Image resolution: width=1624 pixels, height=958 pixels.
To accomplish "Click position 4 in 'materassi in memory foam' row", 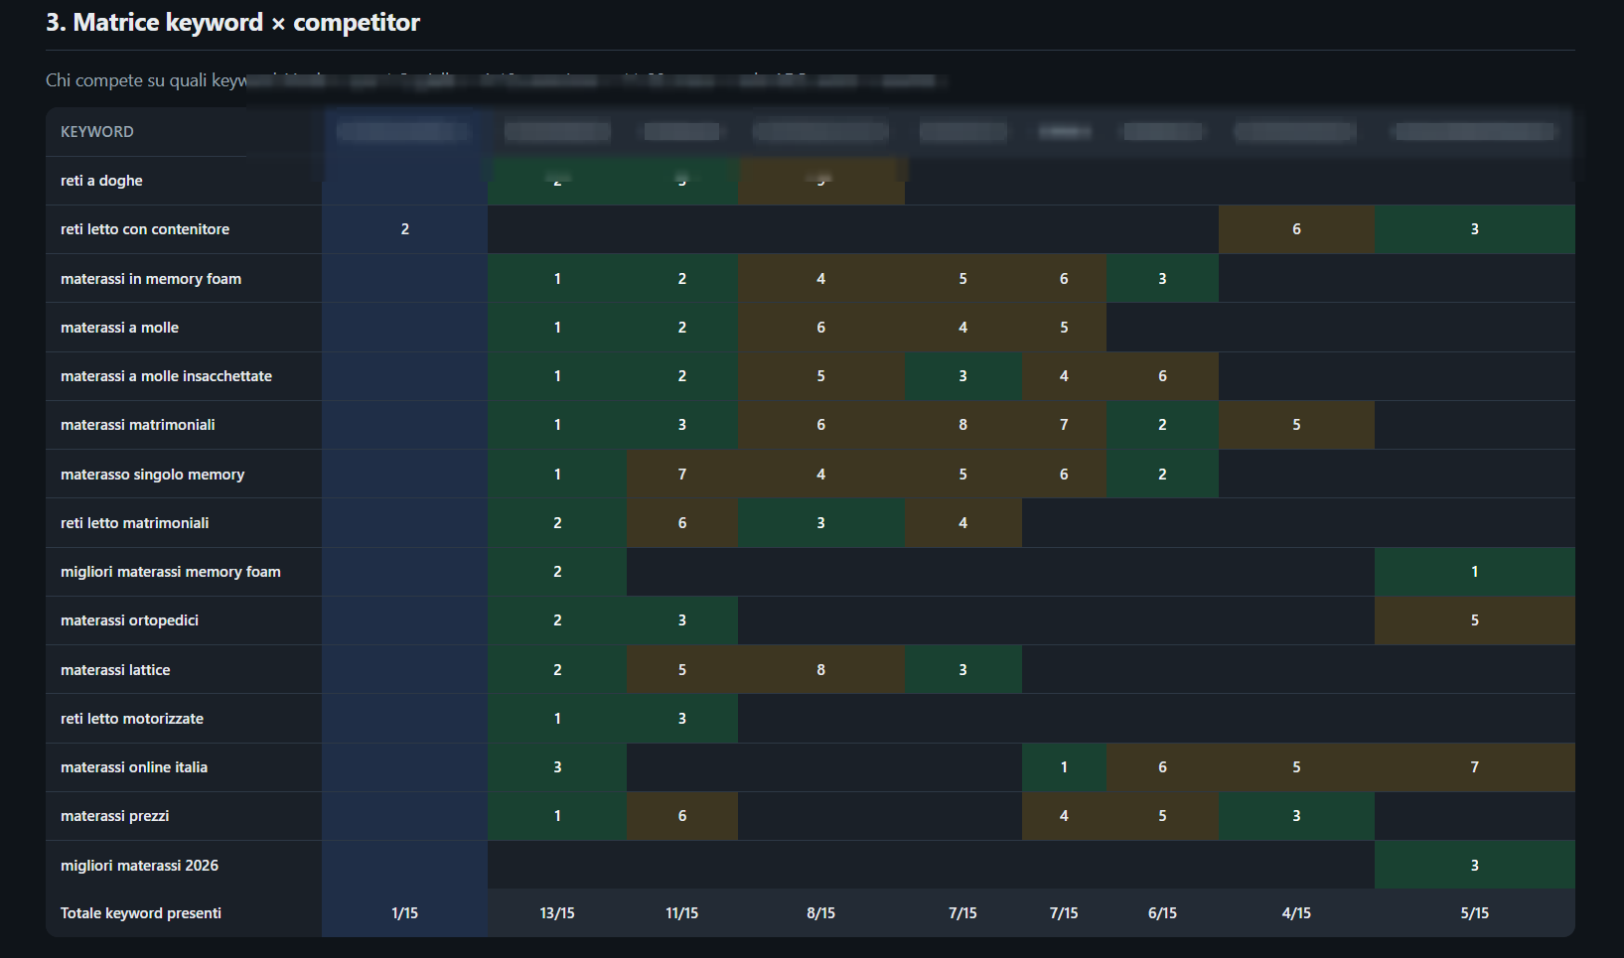I will click(x=821, y=279).
